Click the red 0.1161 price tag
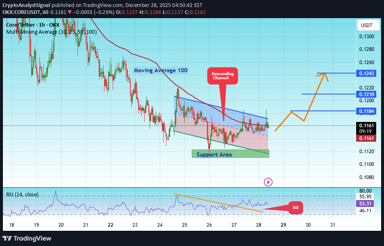 pyautogui.click(x=366, y=139)
